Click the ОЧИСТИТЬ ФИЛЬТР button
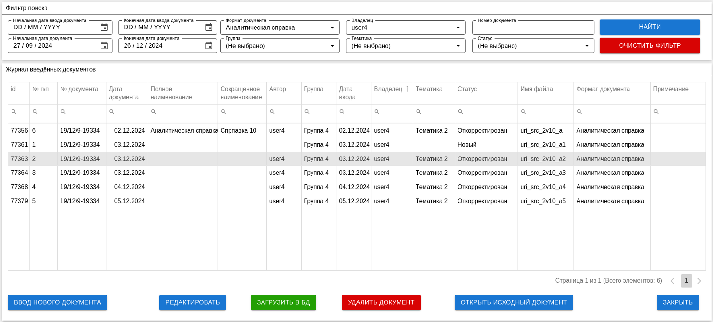Screen dimensions: 713x322 [649, 46]
